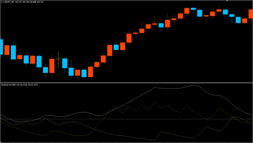Image resolution: width=253 pixels, height=143 pixels.
Task: Select the rightmost orange candle at chart edge
Action: pos(251,14)
